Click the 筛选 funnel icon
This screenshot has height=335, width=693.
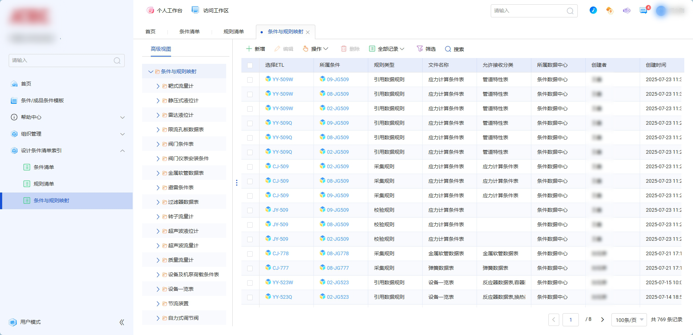(420, 49)
